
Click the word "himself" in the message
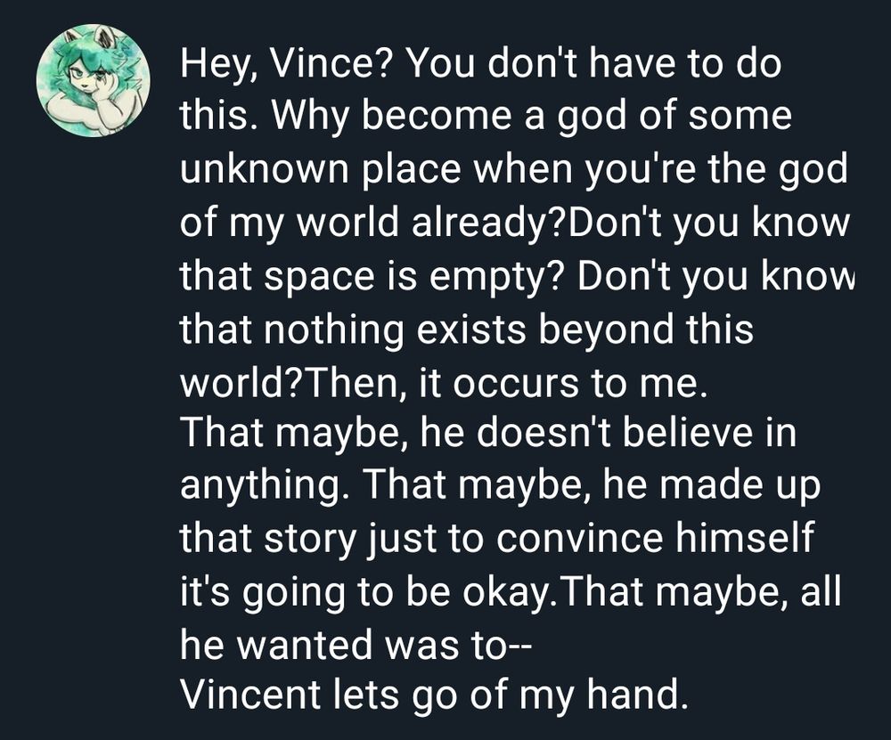pyautogui.click(x=745, y=539)
